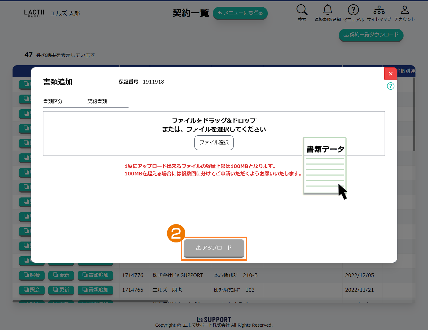Open the notifications bell icon
Screen dimensions: 428x330
pyautogui.click(x=327, y=10)
